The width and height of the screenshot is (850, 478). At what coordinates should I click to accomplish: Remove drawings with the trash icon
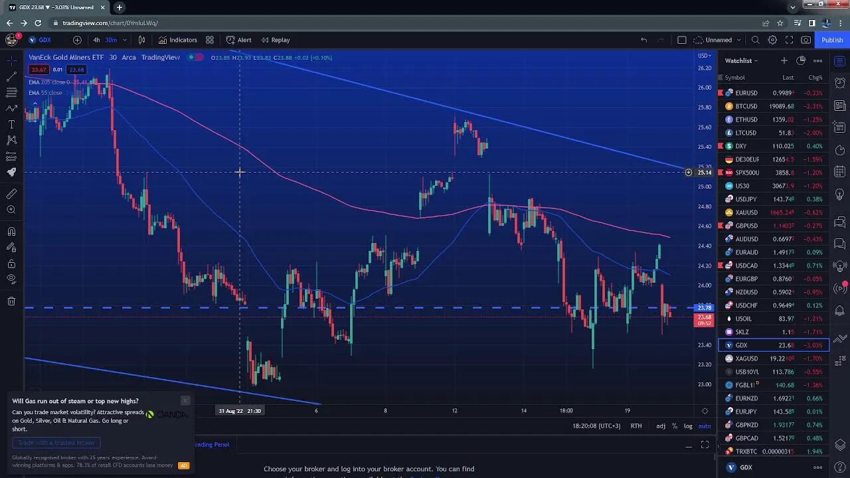(x=11, y=301)
